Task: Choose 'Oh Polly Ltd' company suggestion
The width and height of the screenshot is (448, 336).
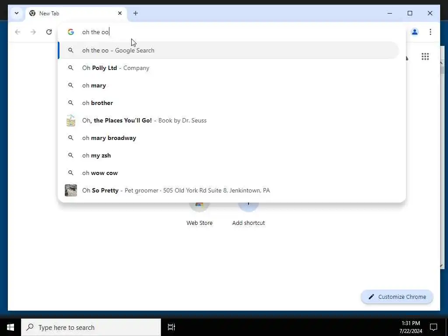Action: point(228,68)
